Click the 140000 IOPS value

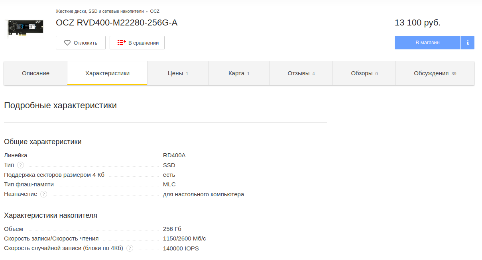pos(181,248)
